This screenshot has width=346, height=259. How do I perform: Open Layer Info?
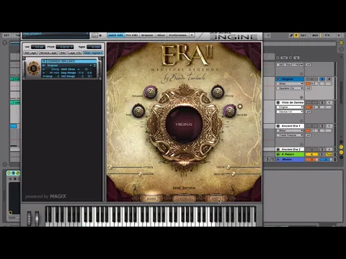point(74,53)
